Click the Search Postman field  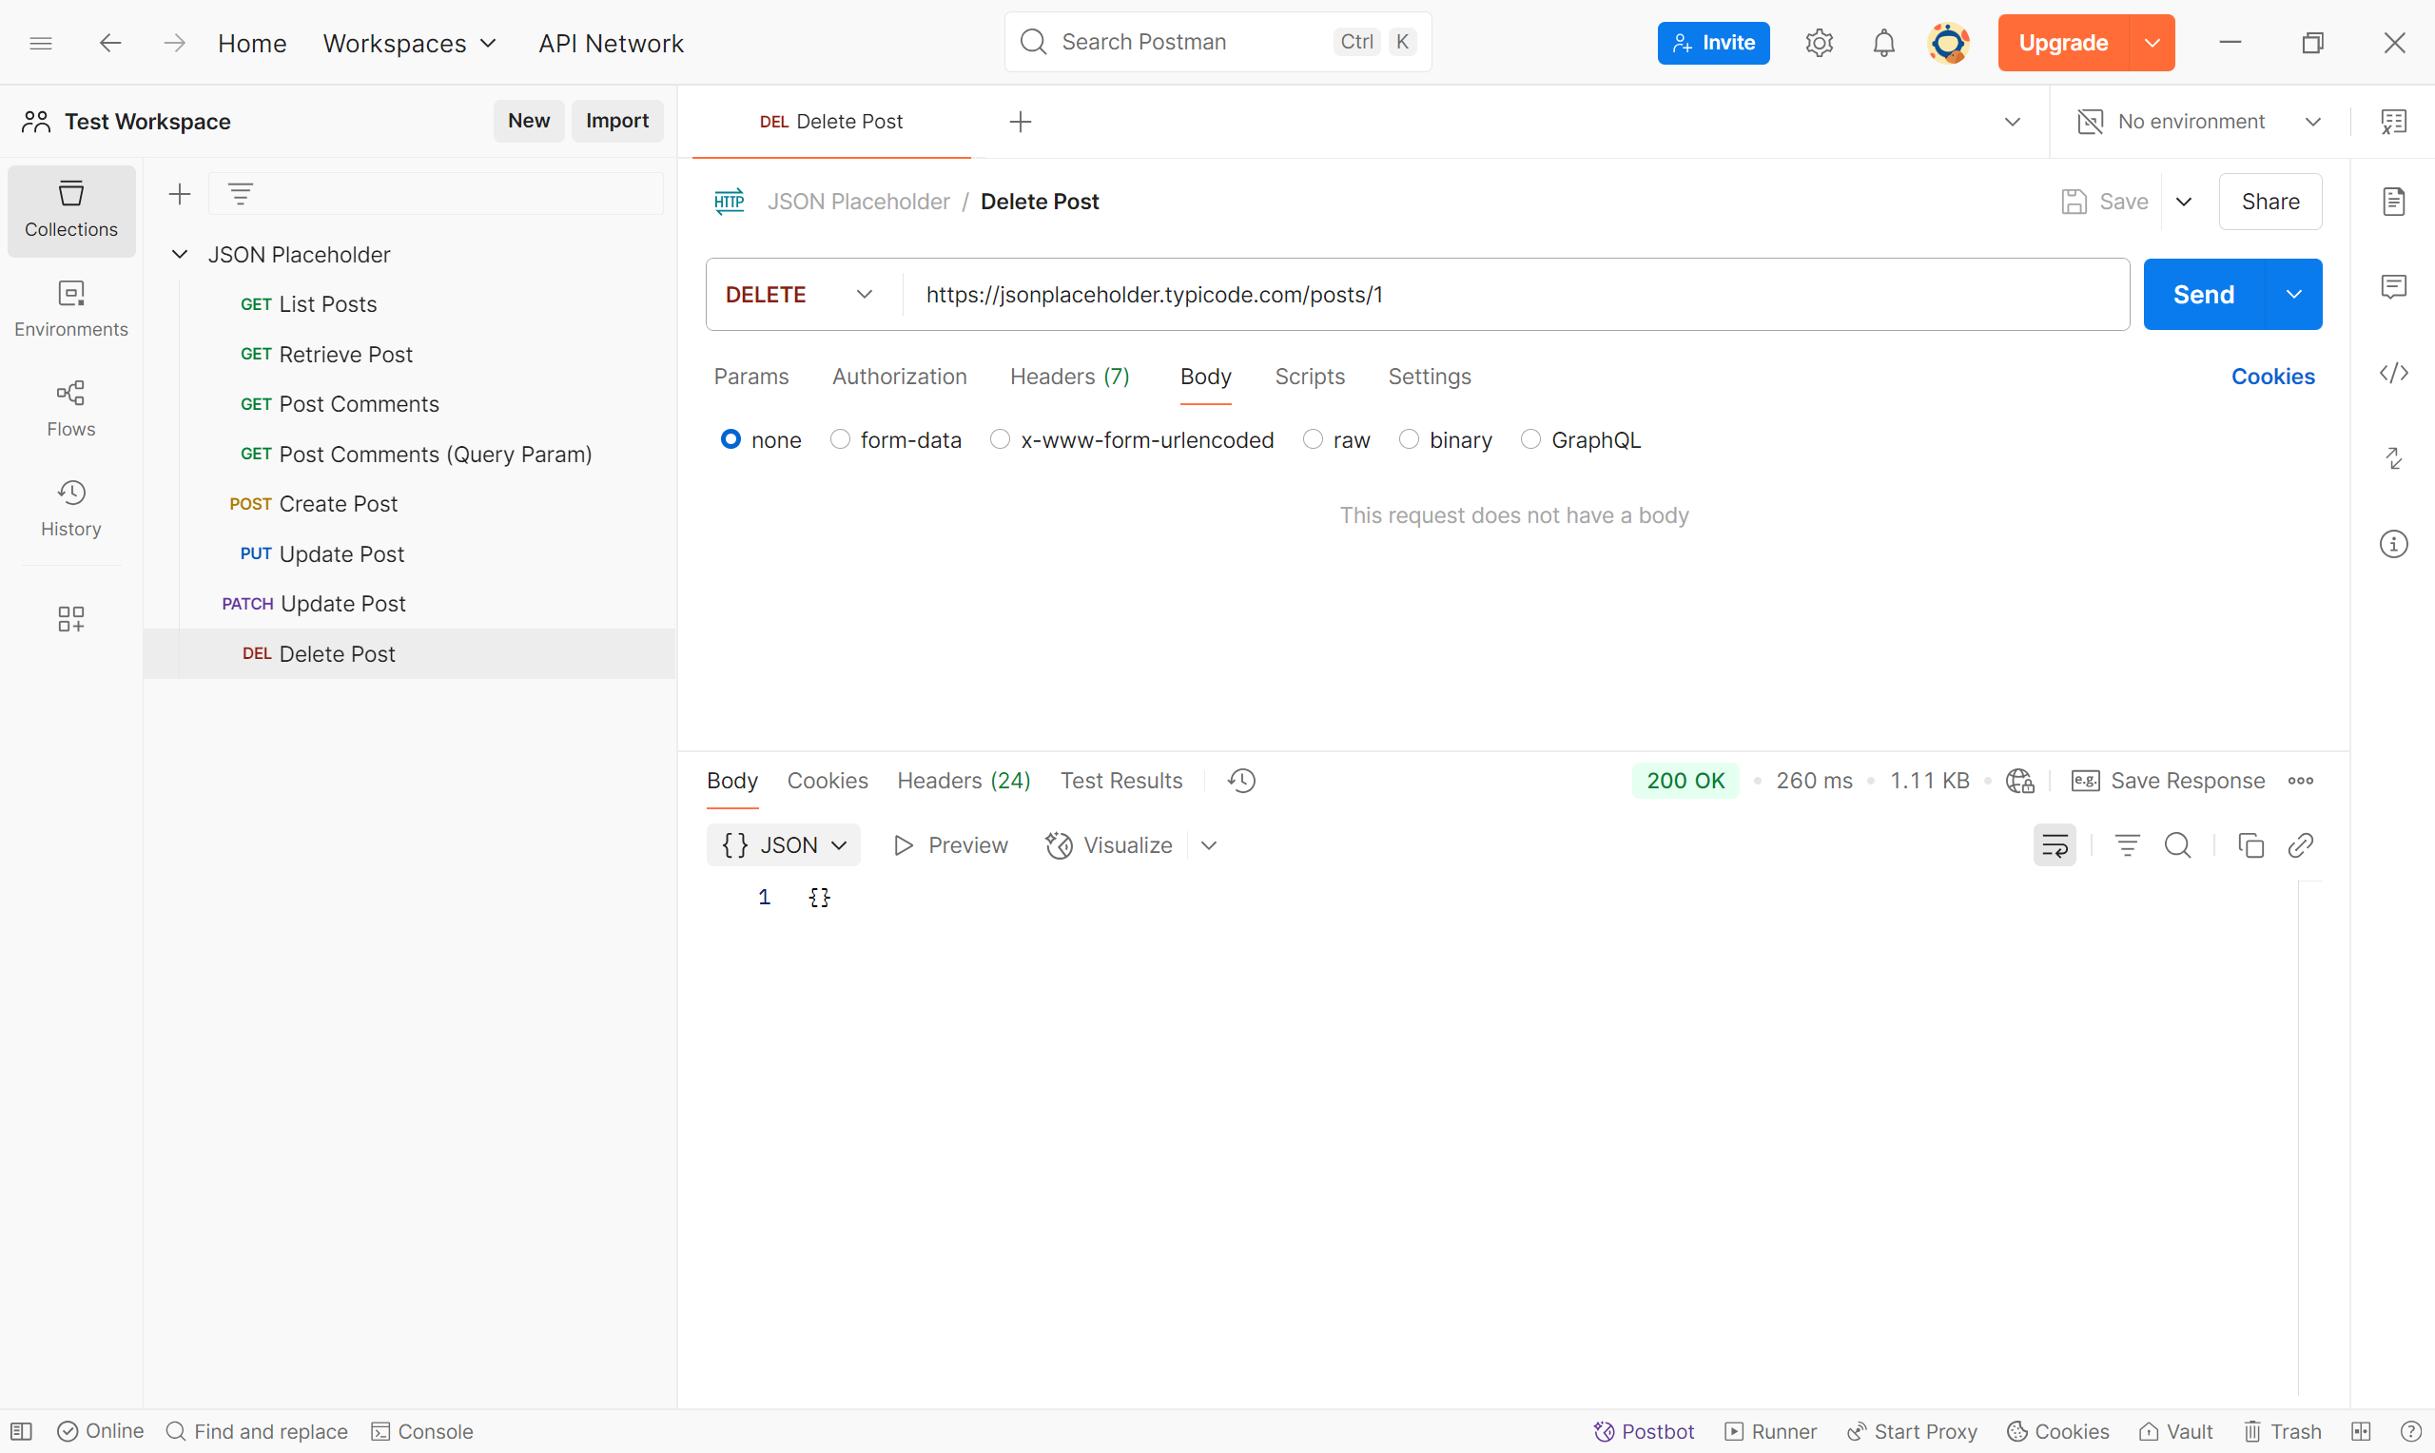click(x=1218, y=42)
